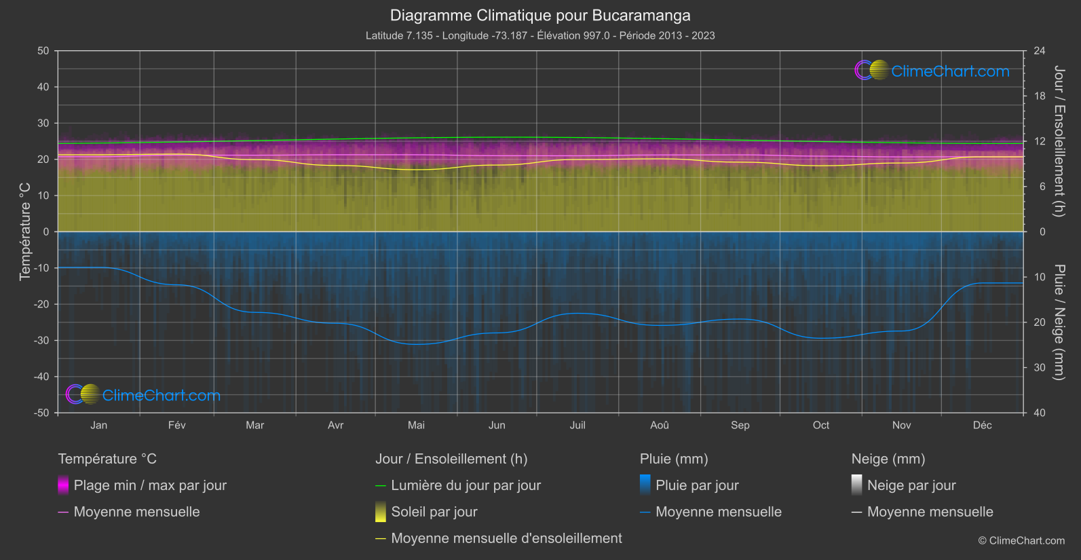Click the 'Aoû' month label on x-axis
The image size is (1081, 560).
[660, 425]
